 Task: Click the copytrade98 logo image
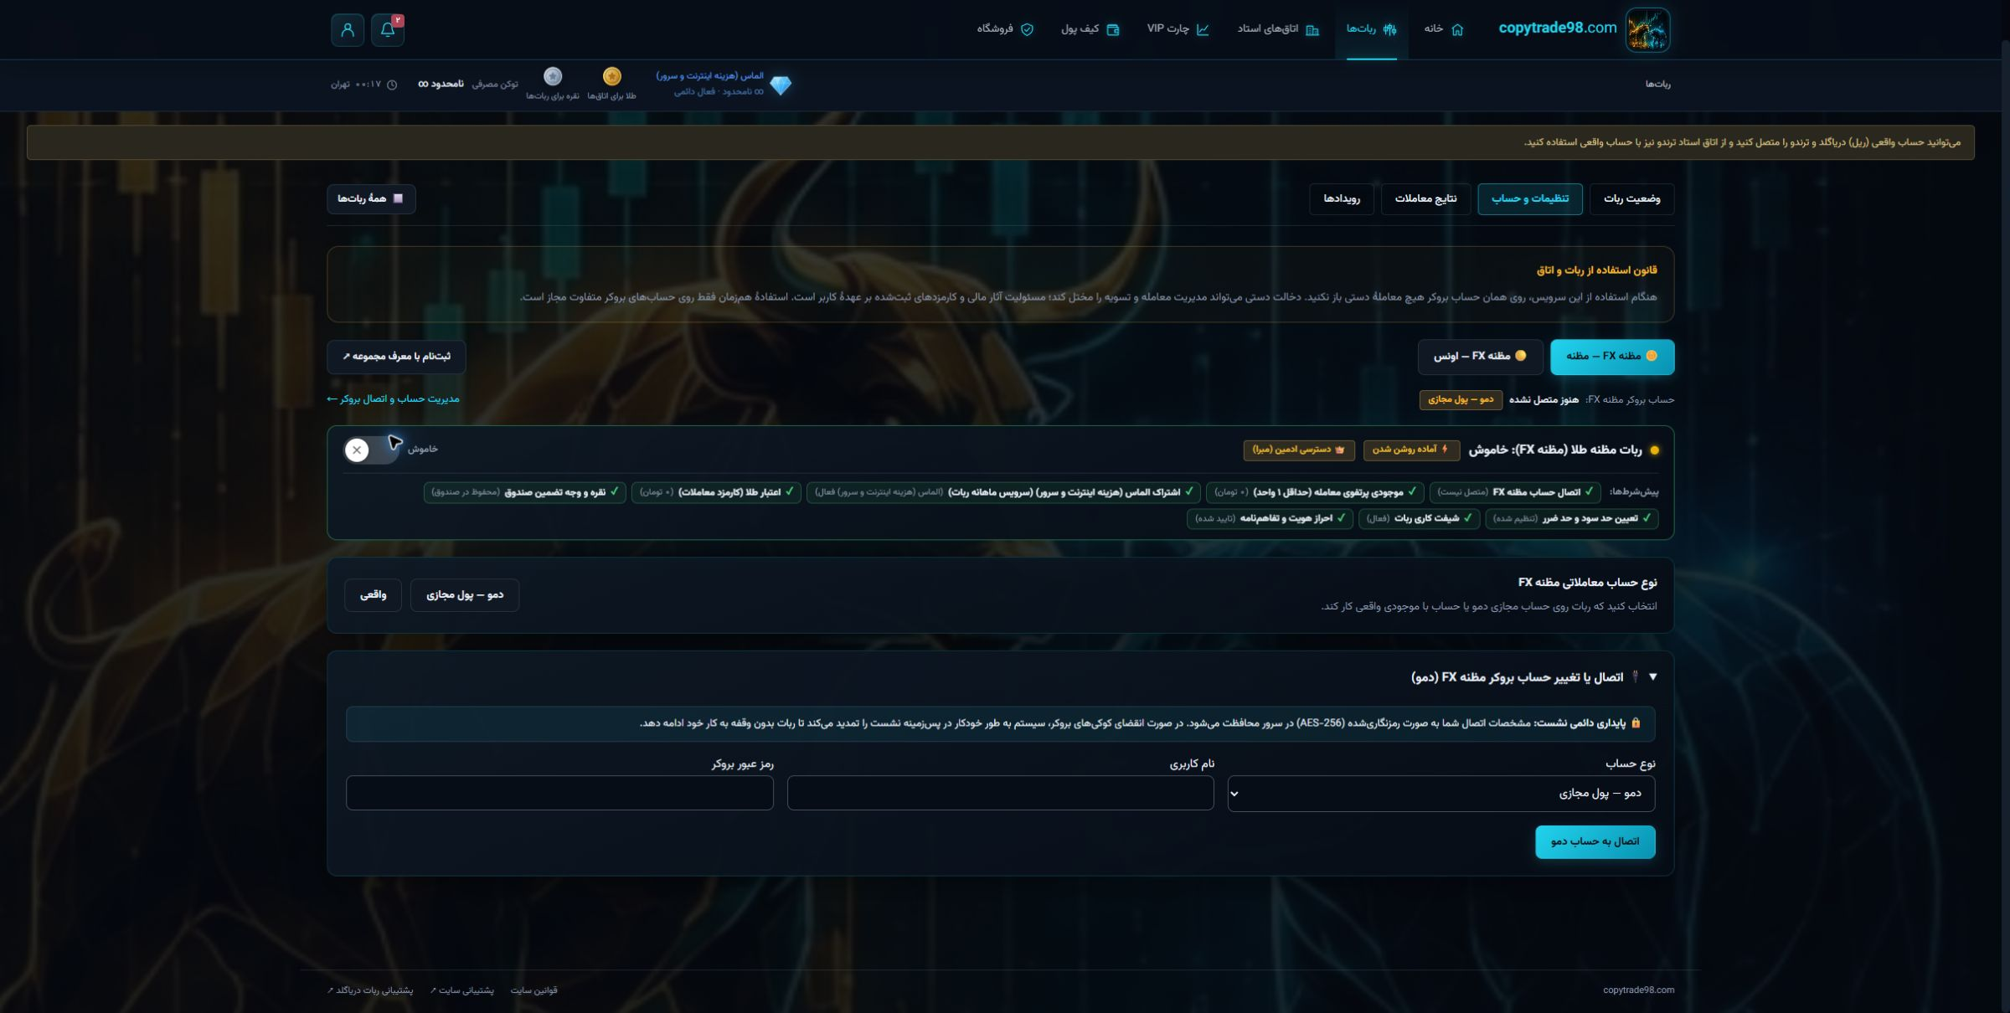pos(1647,29)
